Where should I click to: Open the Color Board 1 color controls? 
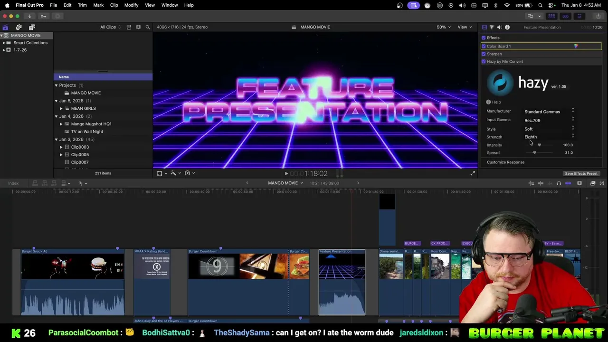(576, 47)
